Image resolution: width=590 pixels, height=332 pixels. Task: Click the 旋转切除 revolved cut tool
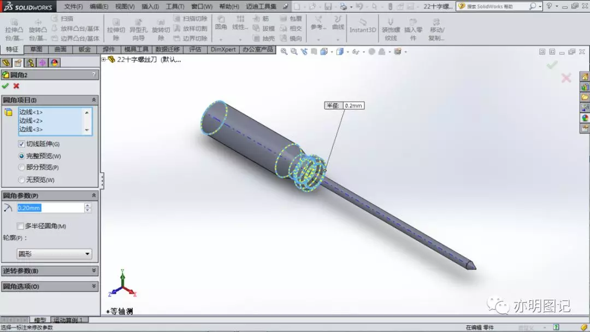(161, 30)
